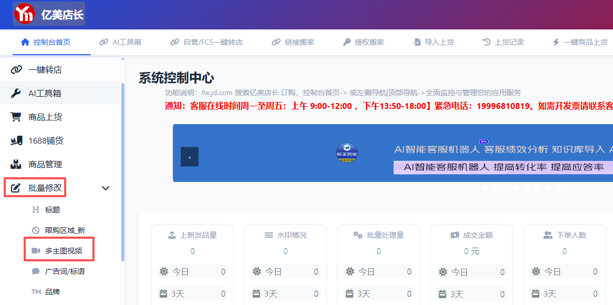
Task: Select 广告词/标语 in sidebar
Action: 65,271
